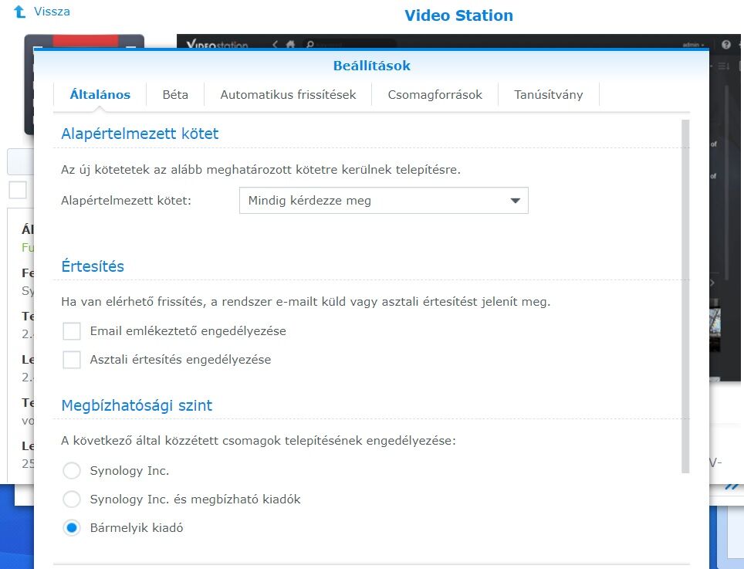This screenshot has height=569, width=744.
Task: Click the home icon in Video Station preview
Action: pyautogui.click(x=290, y=45)
